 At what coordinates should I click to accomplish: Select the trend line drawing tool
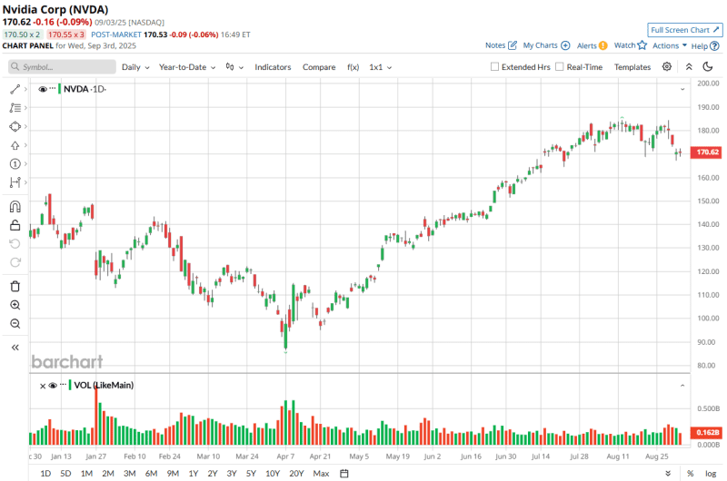pyautogui.click(x=15, y=89)
